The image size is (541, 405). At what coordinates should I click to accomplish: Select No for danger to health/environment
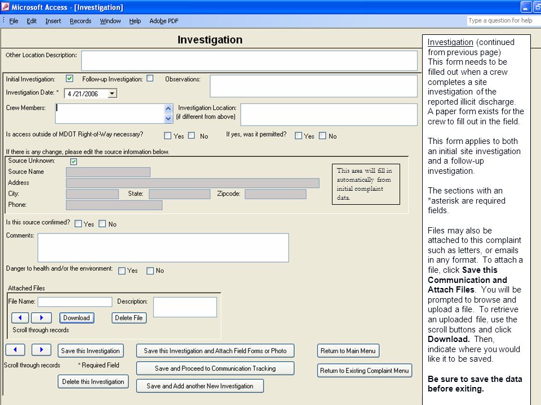(x=150, y=271)
